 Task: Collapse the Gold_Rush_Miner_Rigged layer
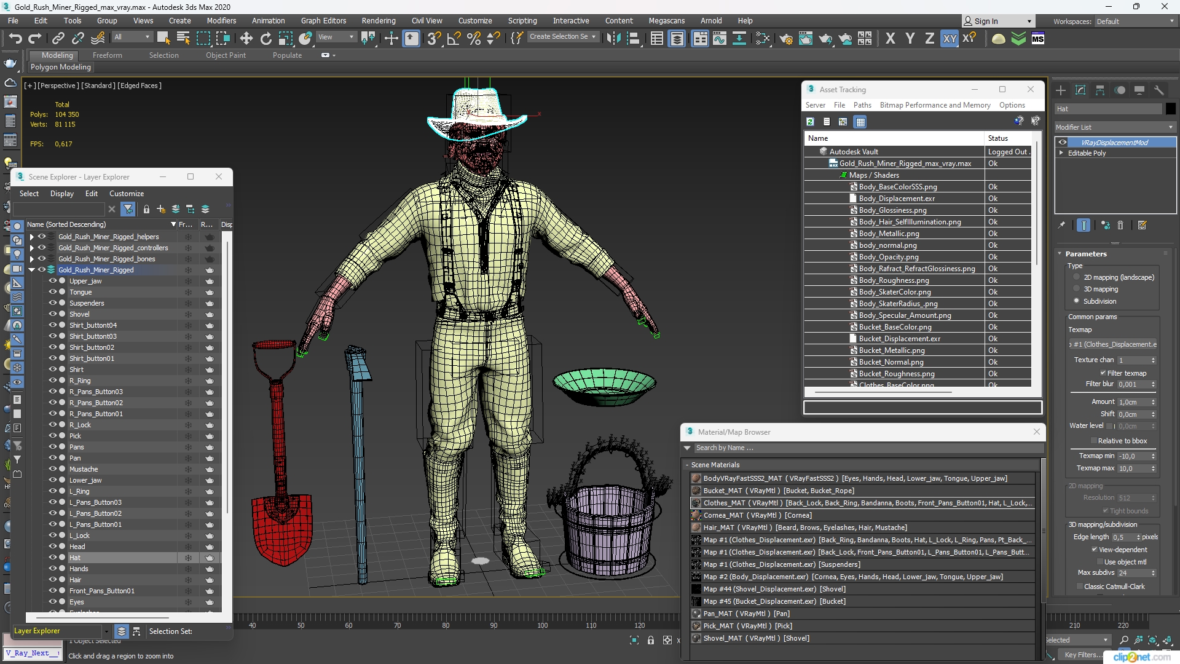(31, 270)
